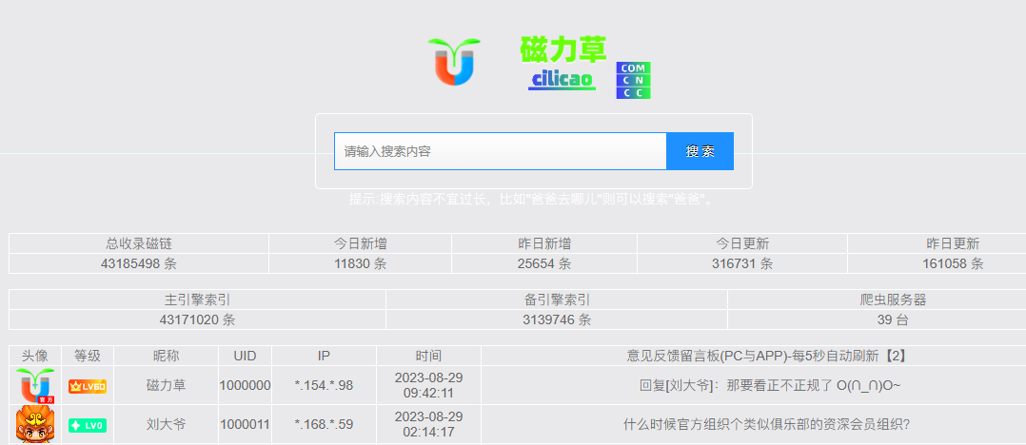Click the 主引擎索引 header

[x=197, y=300]
